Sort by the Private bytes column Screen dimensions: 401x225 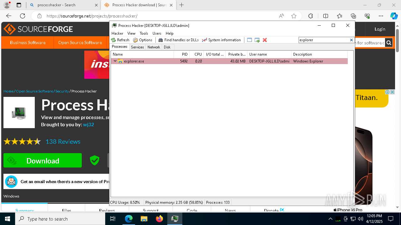237,54
